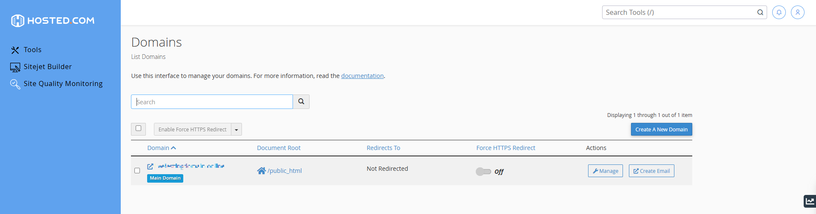Open Tools in the sidebar

(x=32, y=50)
